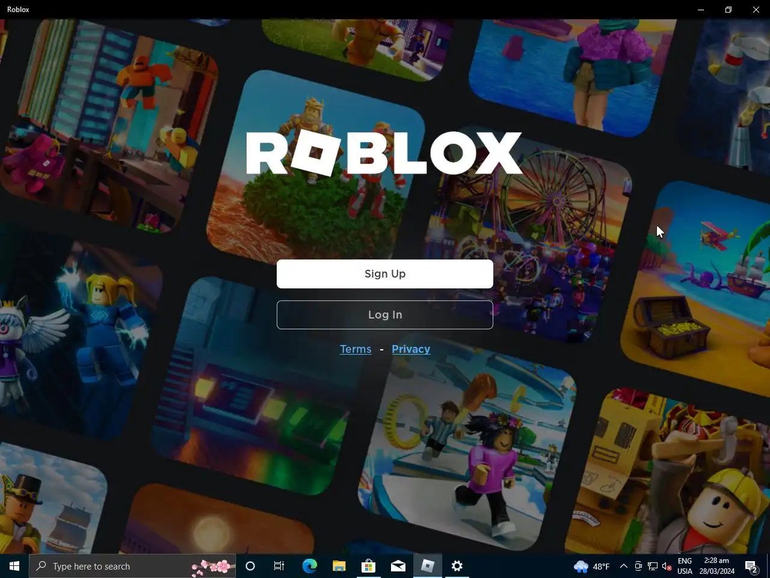Open Cortana from the taskbar circle icon

(250, 566)
